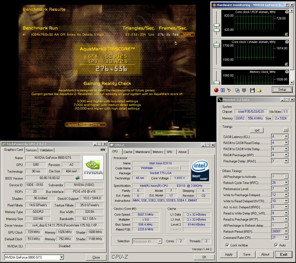Click the lock icon on shader domain graph

pyautogui.click(x=286, y=64)
